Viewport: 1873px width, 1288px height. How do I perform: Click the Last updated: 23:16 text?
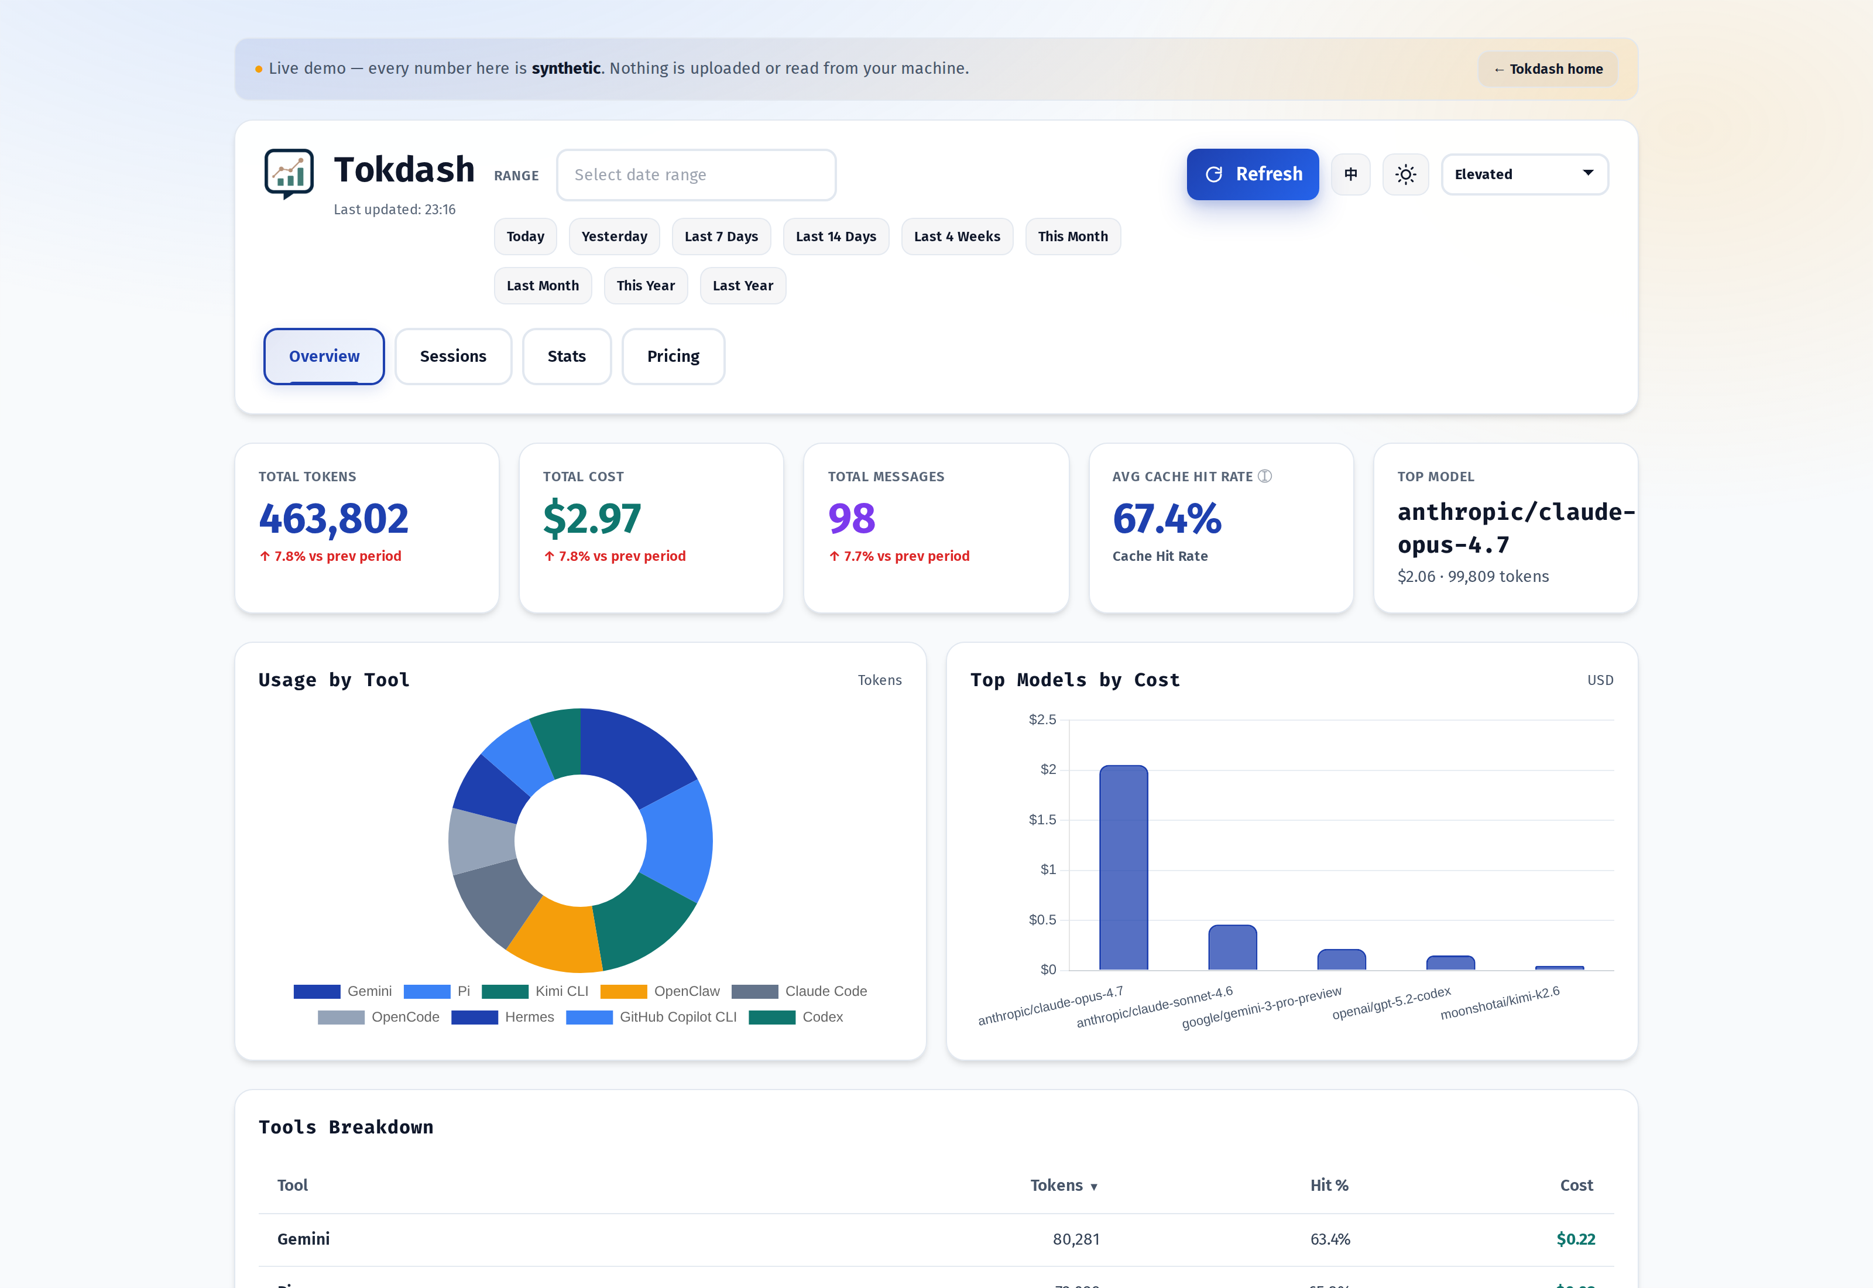tap(395, 210)
